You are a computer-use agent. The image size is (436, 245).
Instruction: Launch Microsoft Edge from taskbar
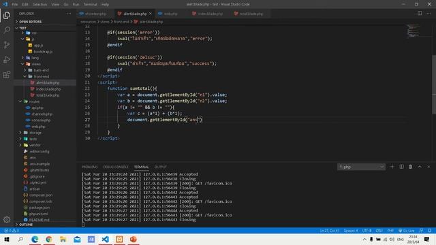coord(35,239)
